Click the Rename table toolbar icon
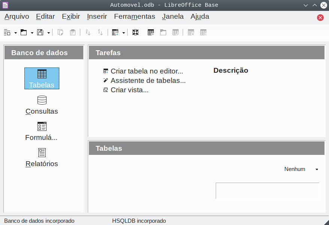 [x=203, y=33]
